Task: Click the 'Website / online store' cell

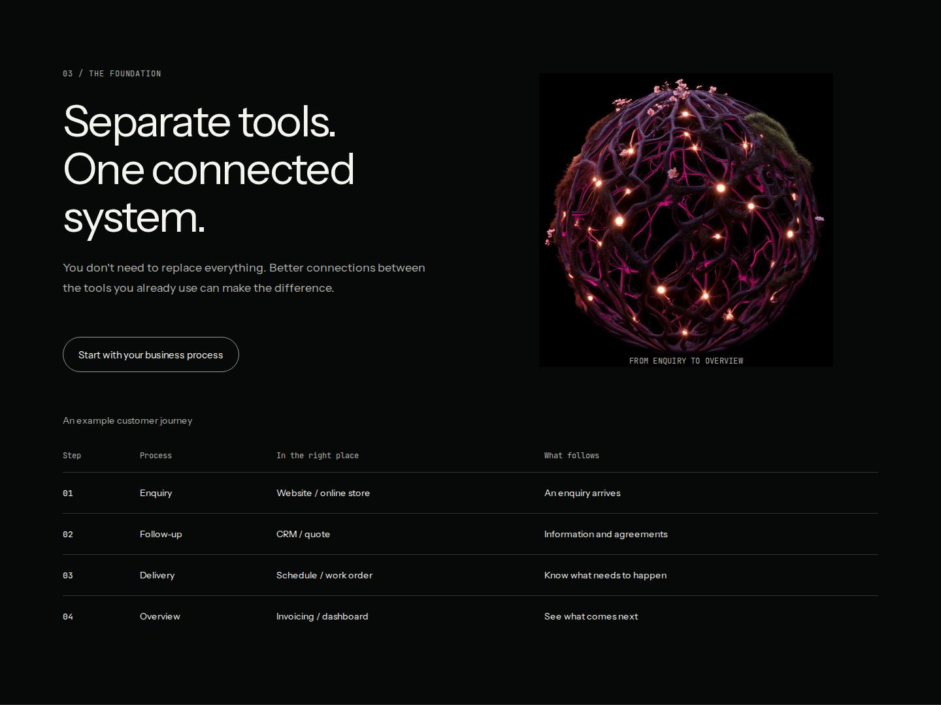Action: click(323, 493)
